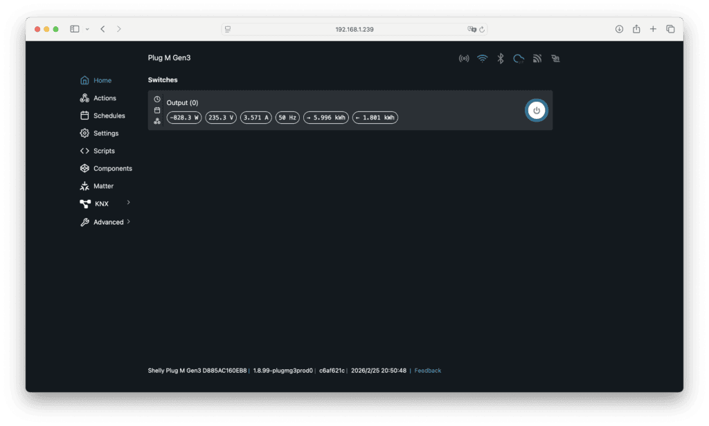Viewport: 709px width, 426px height.
Task: Click the MQTT feed status icon
Action: (537, 59)
